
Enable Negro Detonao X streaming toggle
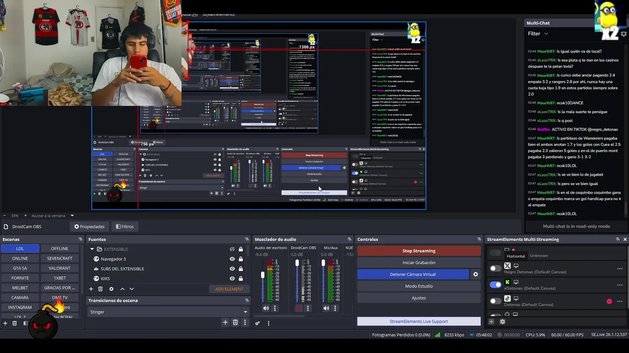(x=495, y=268)
